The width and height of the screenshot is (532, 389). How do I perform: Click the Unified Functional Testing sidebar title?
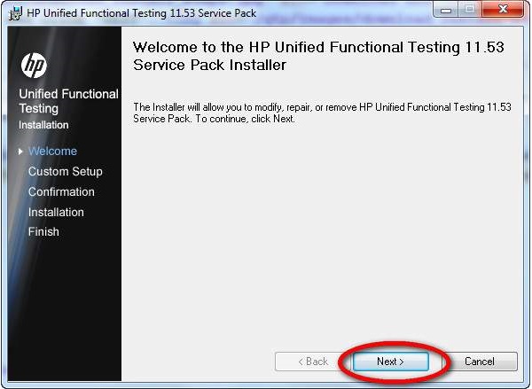point(68,101)
